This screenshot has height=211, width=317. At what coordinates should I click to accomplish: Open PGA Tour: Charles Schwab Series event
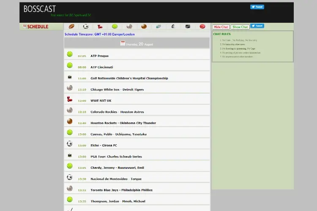tap(116, 157)
